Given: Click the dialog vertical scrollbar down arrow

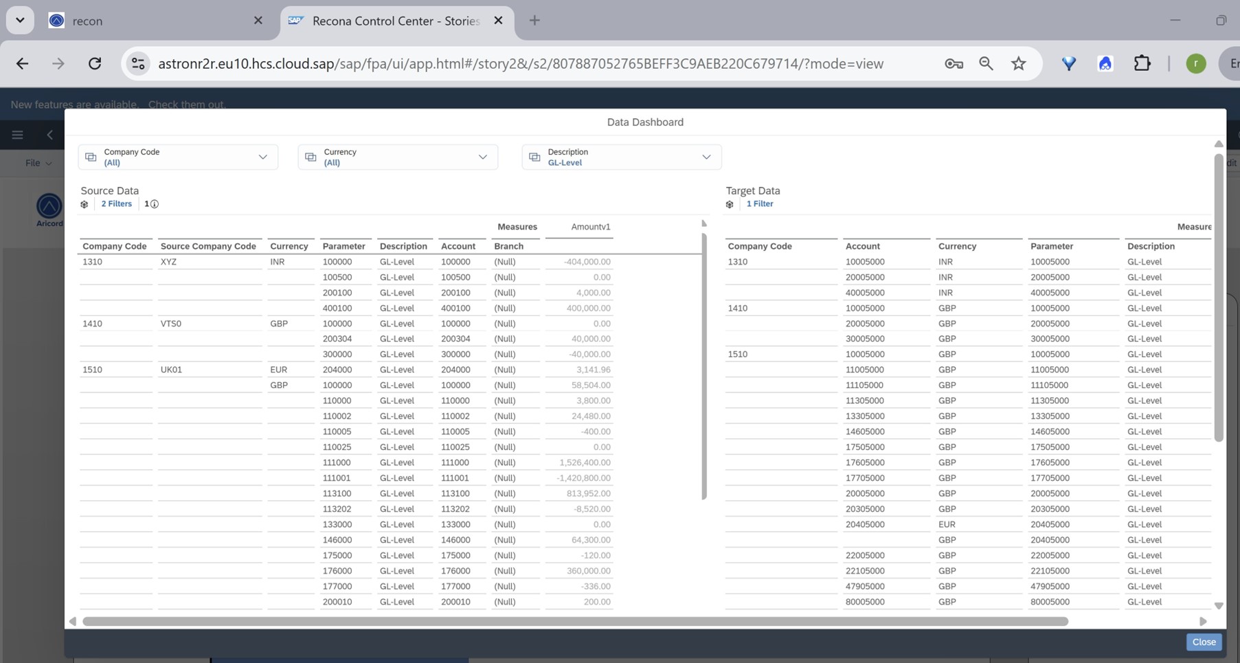Looking at the screenshot, I should (1219, 606).
